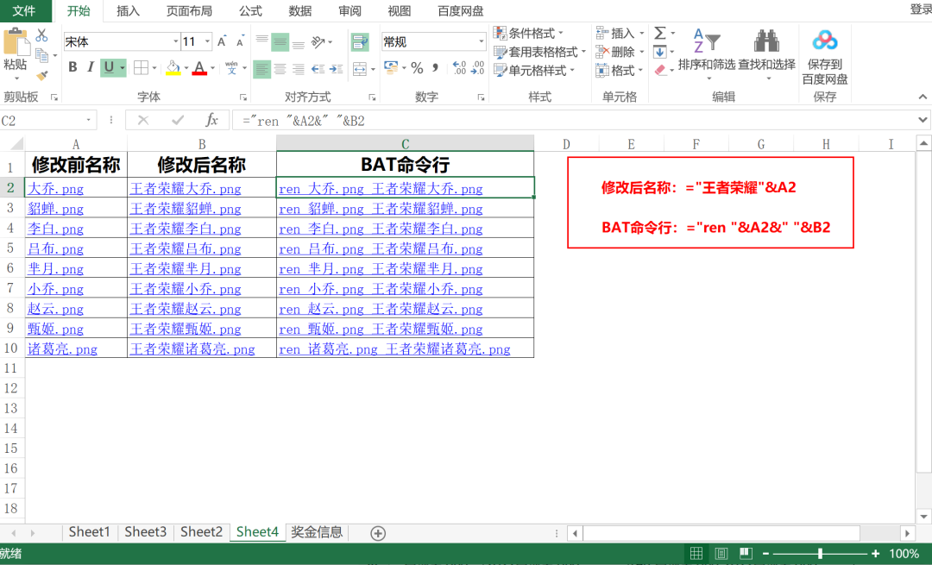This screenshot has width=932, height=565.
Task: Select the Format Painter brush icon
Action: click(x=41, y=76)
